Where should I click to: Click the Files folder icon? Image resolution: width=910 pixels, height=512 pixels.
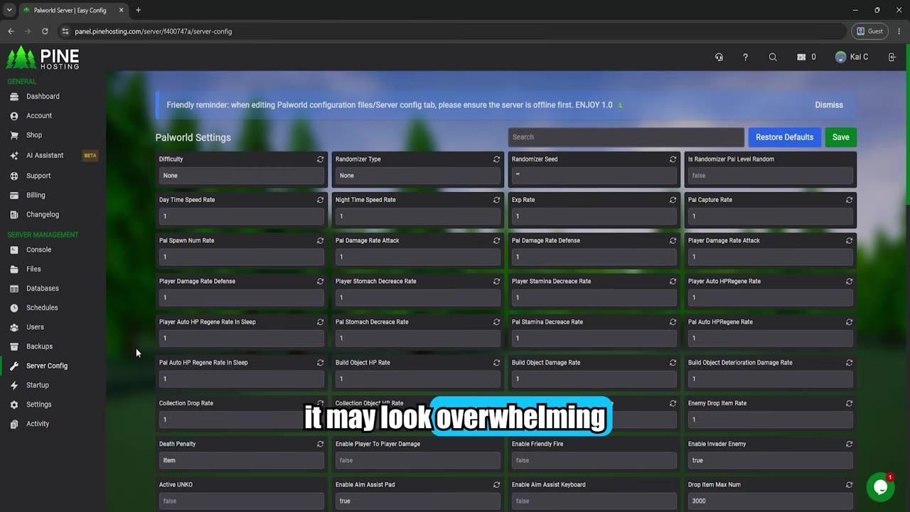tap(14, 269)
